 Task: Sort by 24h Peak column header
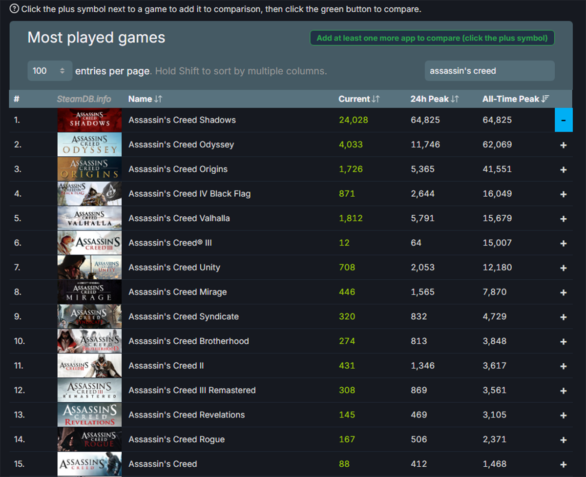click(434, 99)
